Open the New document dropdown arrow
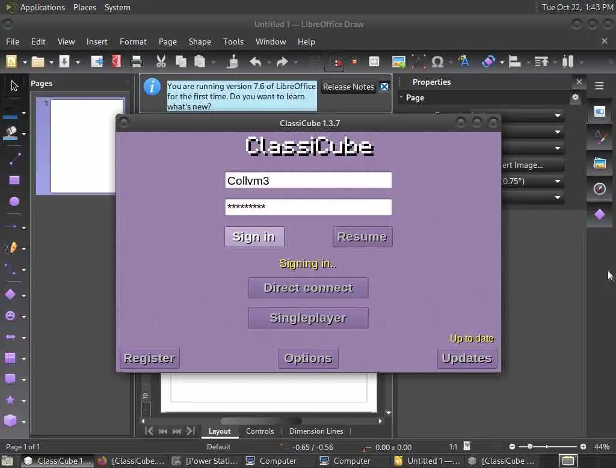Image resolution: width=616 pixels, height=468 pixels. [24, 62]
